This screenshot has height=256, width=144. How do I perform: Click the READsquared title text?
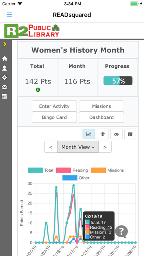(x=72, y=15)
